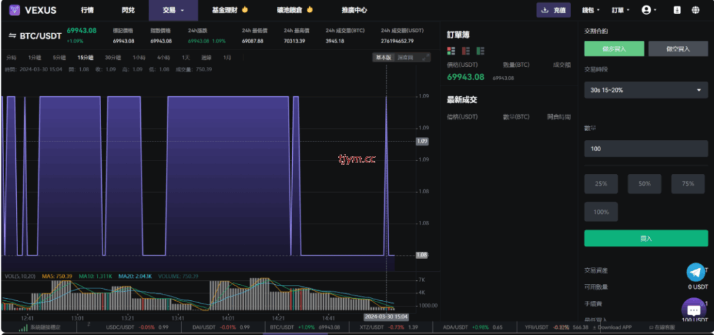Expand chart to fullscreen using arrows icon
This screenshot has height=335, width=714.
426,57
